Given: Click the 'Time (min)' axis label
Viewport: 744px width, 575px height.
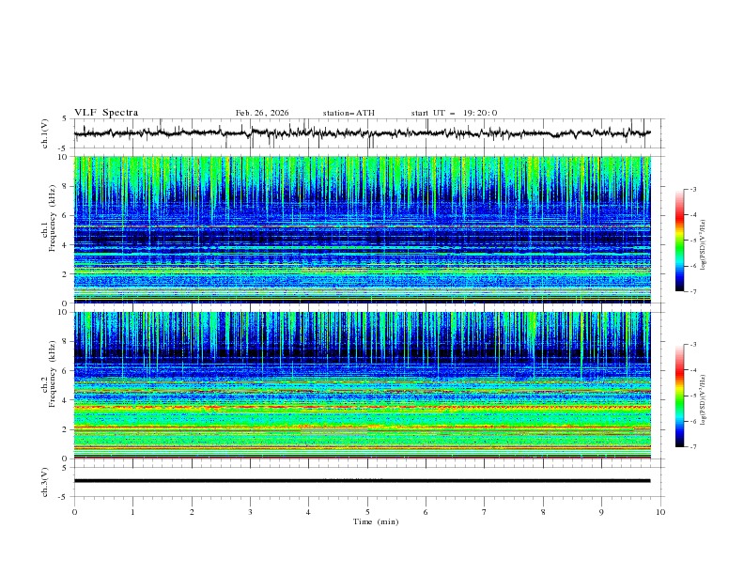Looking at the screenshot, I should 376,521.
